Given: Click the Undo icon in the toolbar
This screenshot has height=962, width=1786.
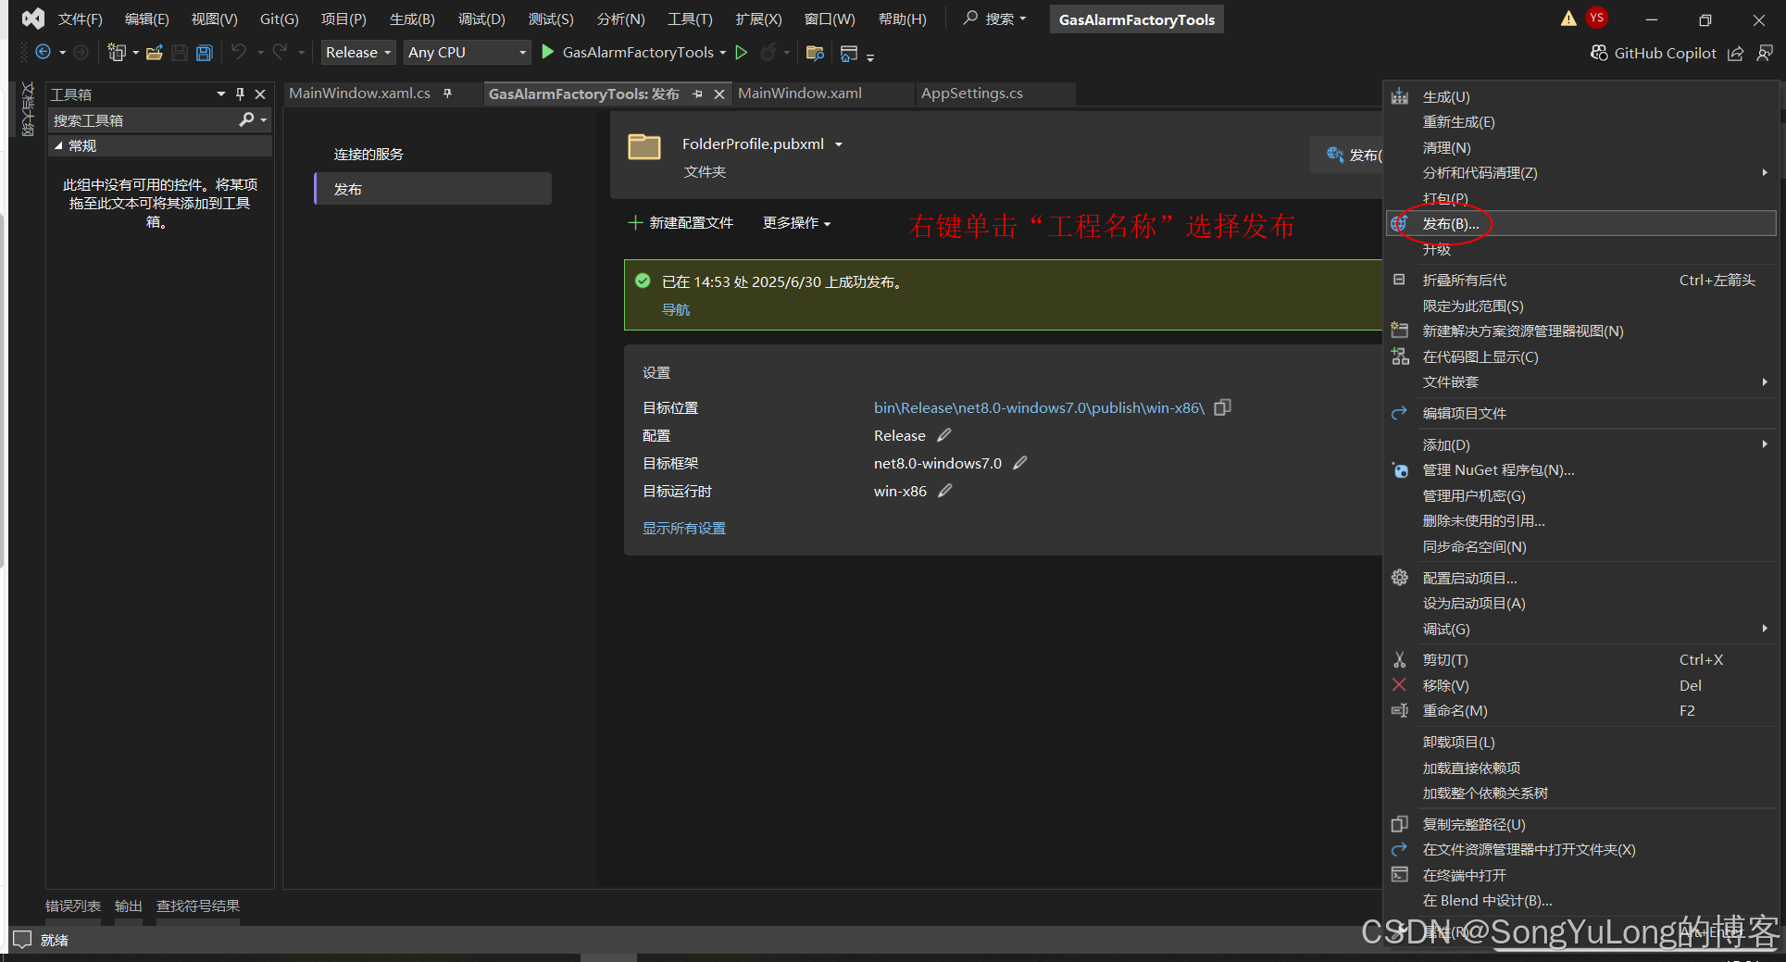Looking at the screenshot, I should coord(239,53).
